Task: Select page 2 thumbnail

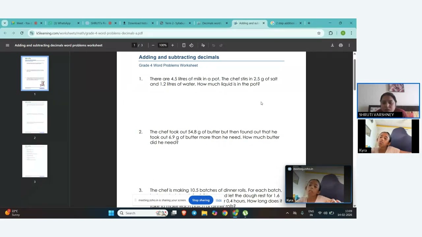Action: (35, 117)
